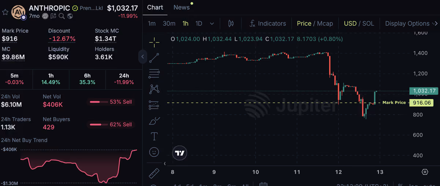Screen dimensions: 440x186
Task: Select the 5m stats period
Action: point(14,79)
